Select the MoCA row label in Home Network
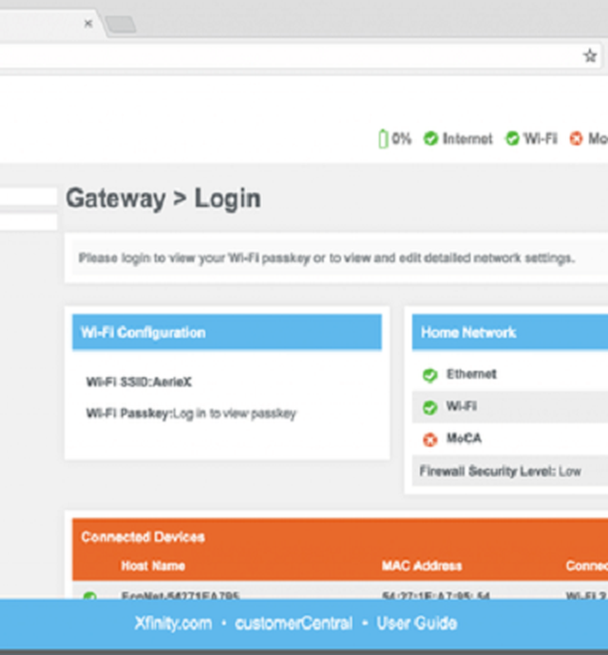The width and height of the screenshot is (608, 655). pos(464,439)
